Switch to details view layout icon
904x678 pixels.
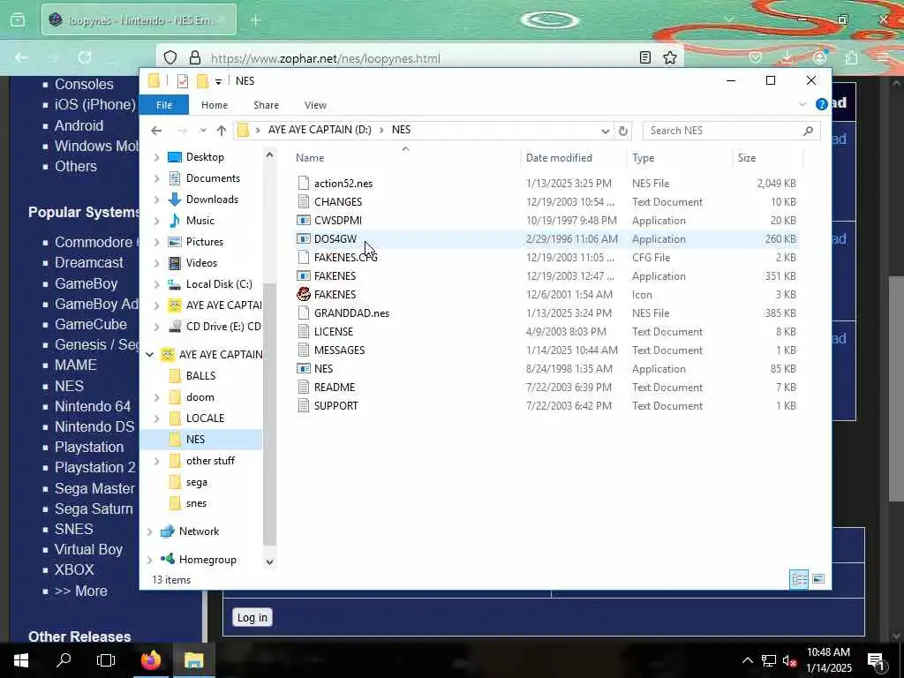pos(799,579)
